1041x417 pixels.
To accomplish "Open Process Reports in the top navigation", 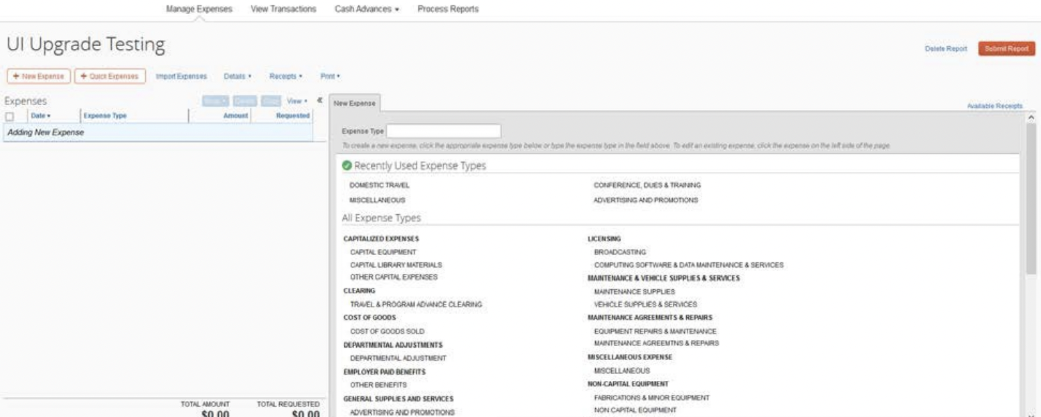I will coord(448,9).
